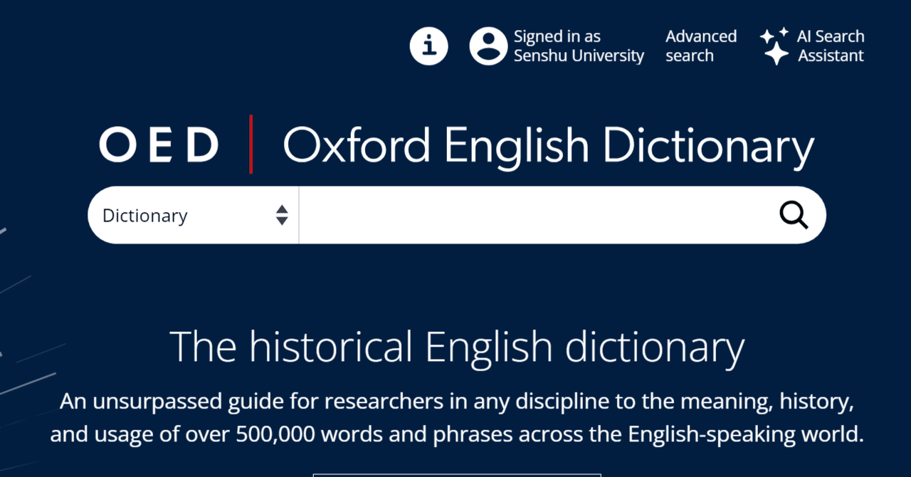Click the information circle icon

coord(428,46)
